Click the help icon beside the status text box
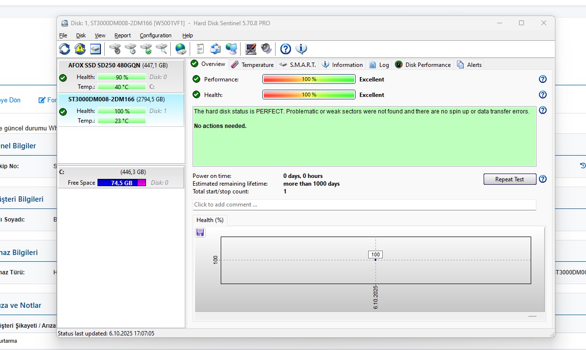This screenshot has height=350, width=586. (x=543, y=110)
